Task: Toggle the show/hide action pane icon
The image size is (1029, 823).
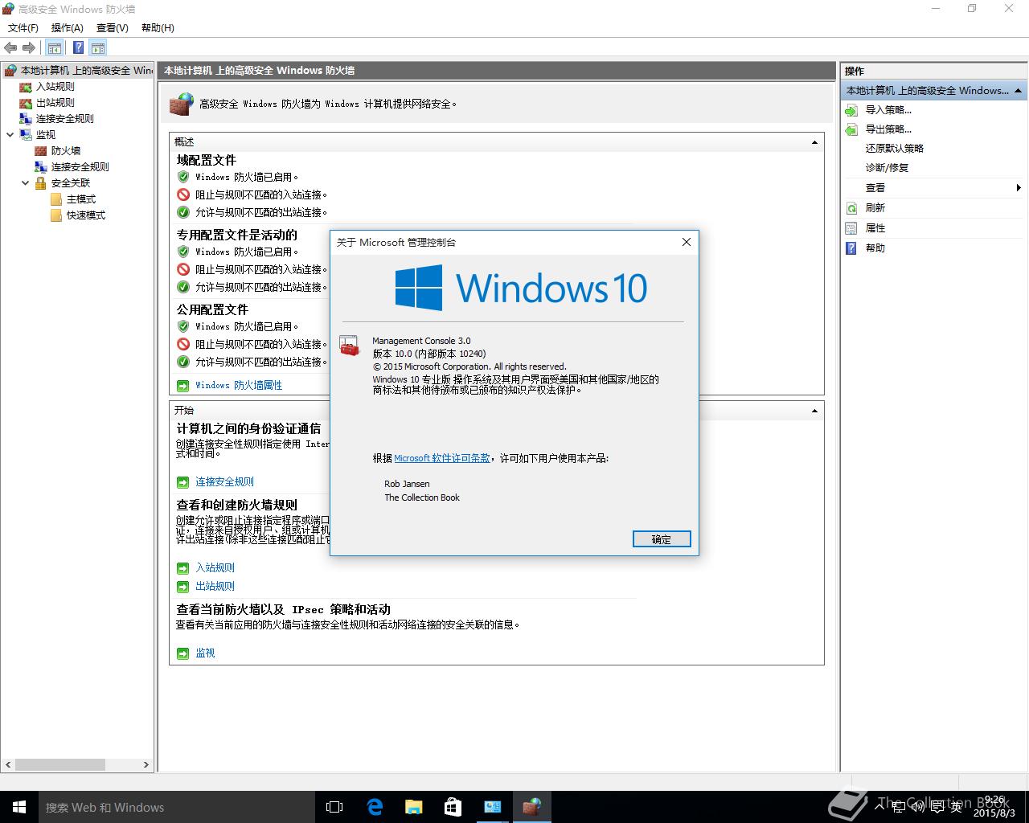Action: pyautogui.click(x=98, y=47)
